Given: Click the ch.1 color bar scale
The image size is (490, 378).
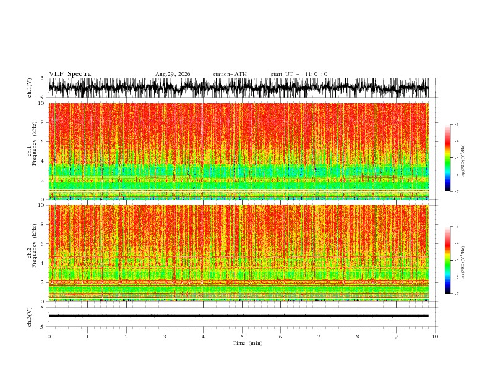Looking at the screenshot, I should point(448,158).
